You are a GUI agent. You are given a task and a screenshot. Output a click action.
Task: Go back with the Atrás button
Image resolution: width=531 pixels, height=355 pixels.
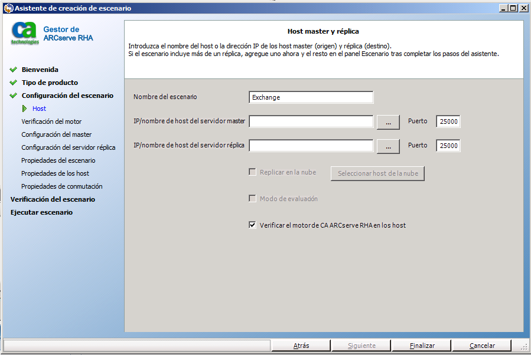[x=301, y=346]
